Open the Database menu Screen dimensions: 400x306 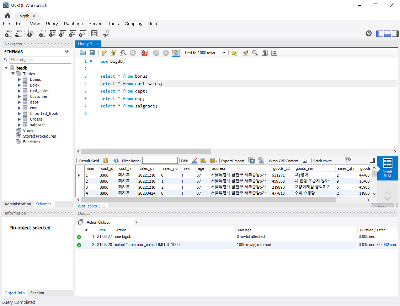[73, 24]
